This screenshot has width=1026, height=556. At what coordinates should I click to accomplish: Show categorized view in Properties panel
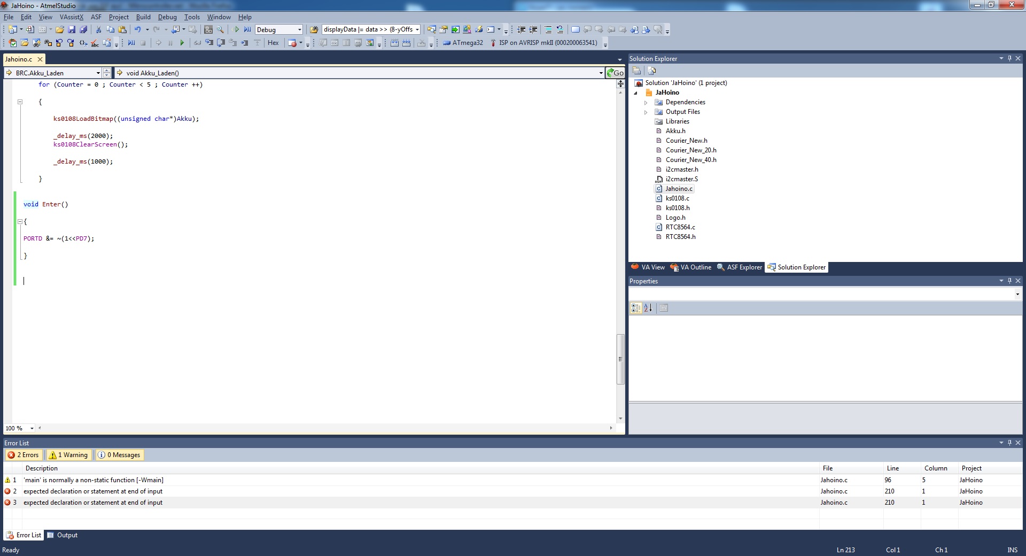pyautogui.click(x=636, y=308)
